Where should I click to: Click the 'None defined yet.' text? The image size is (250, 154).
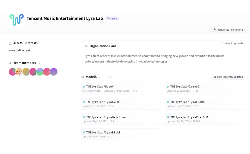click(x=19, y=50)
